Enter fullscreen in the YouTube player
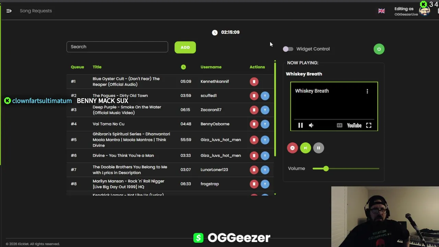The width and height of the screenshot is (439, 247). [369, 126]
